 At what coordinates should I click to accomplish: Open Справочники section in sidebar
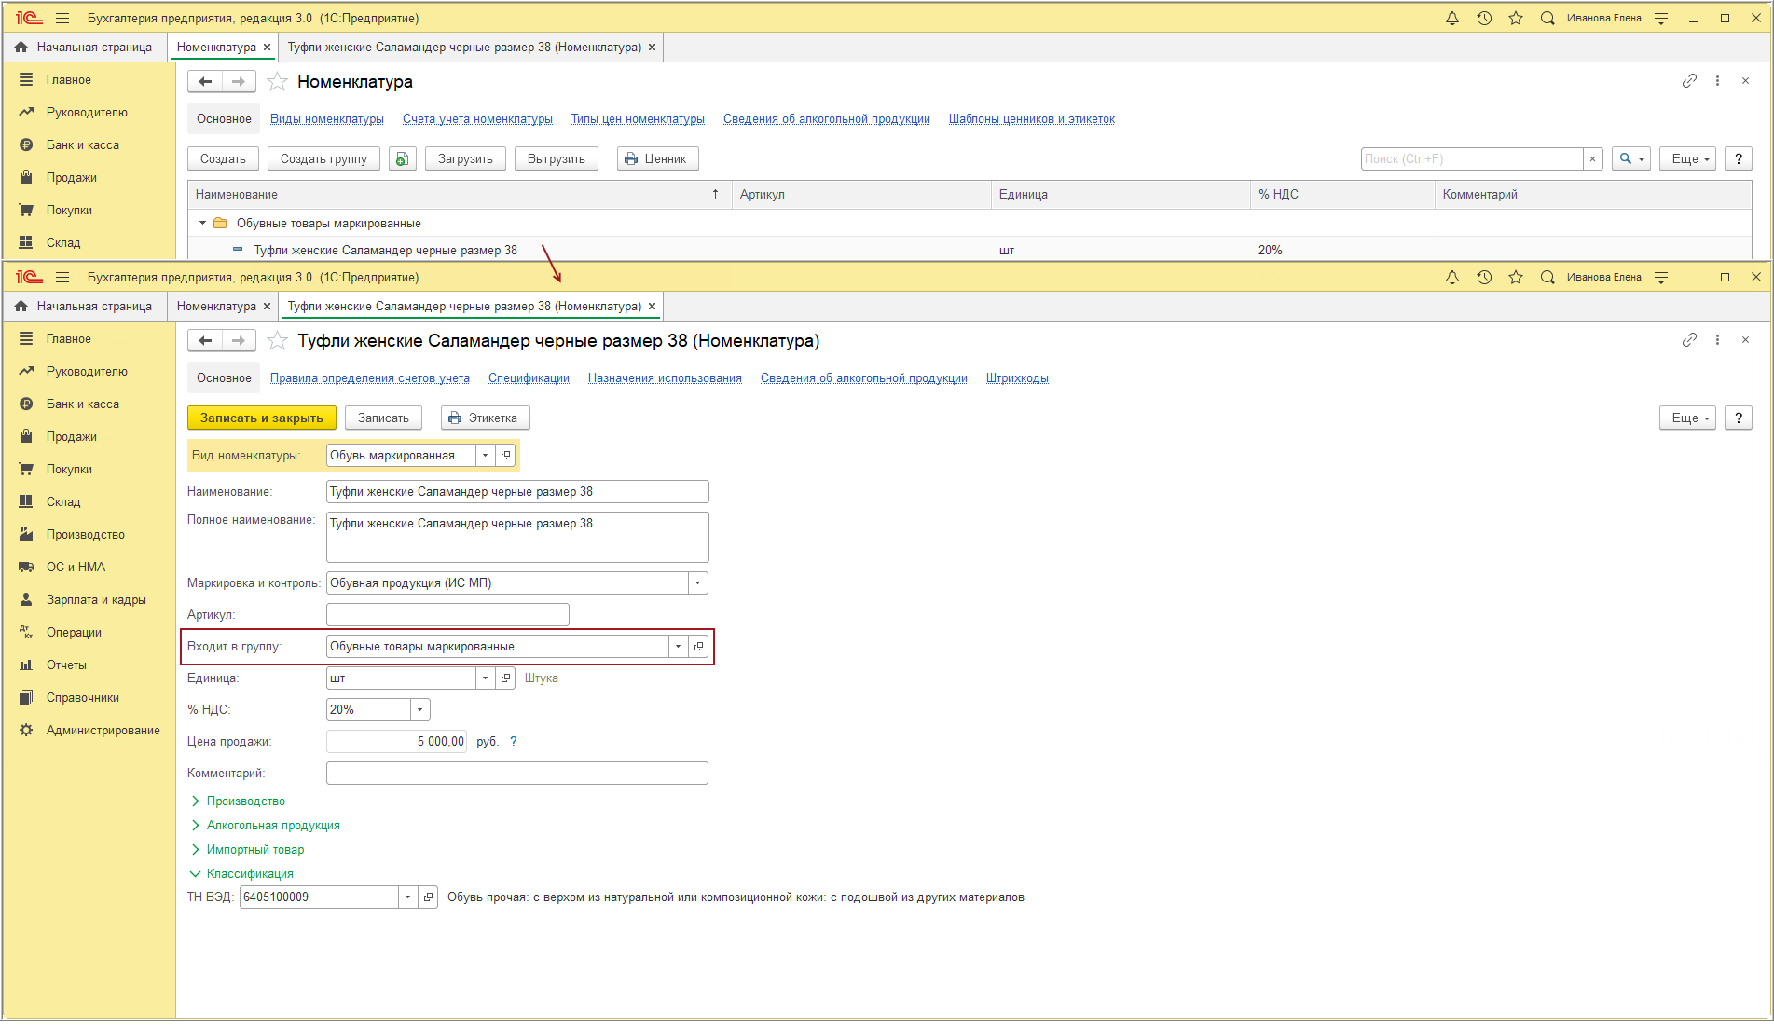83,697
